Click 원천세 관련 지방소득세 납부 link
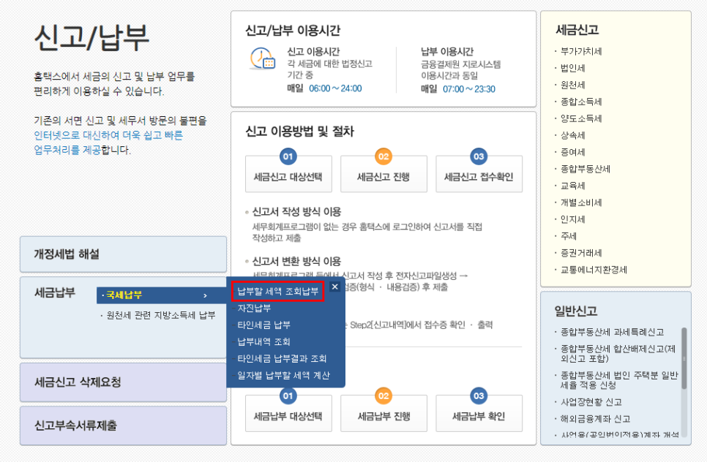The height and width of the screenshot is (462, 707). pyautogui.click(x=160, y=315)
